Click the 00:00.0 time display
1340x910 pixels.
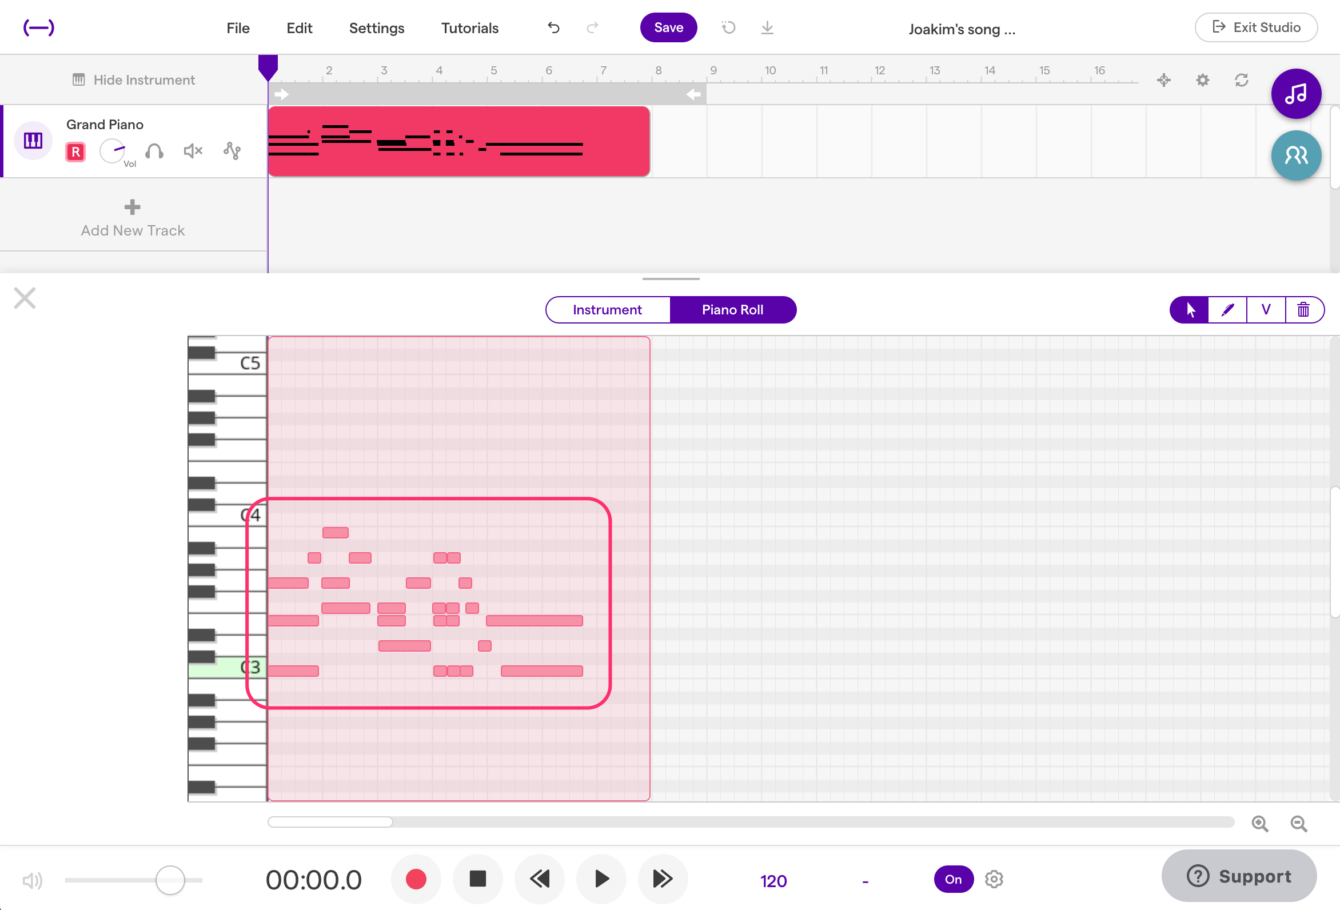point(314,880)
